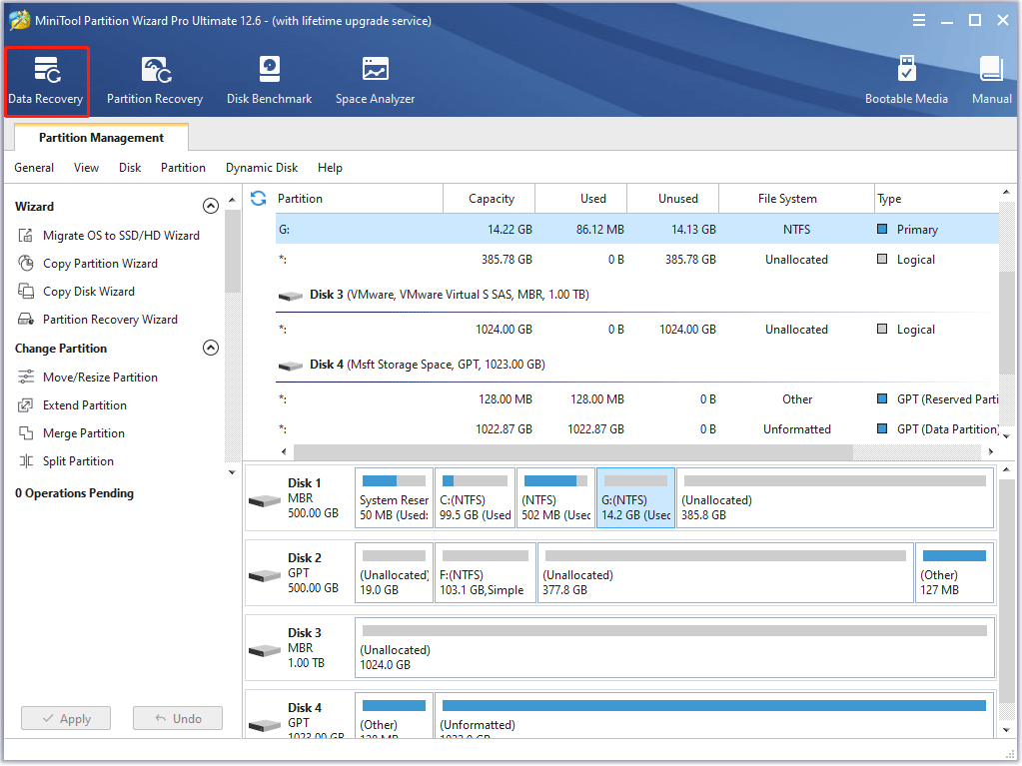Sort by the Capacity column header
1022x766 pixels.
[490, 198]
